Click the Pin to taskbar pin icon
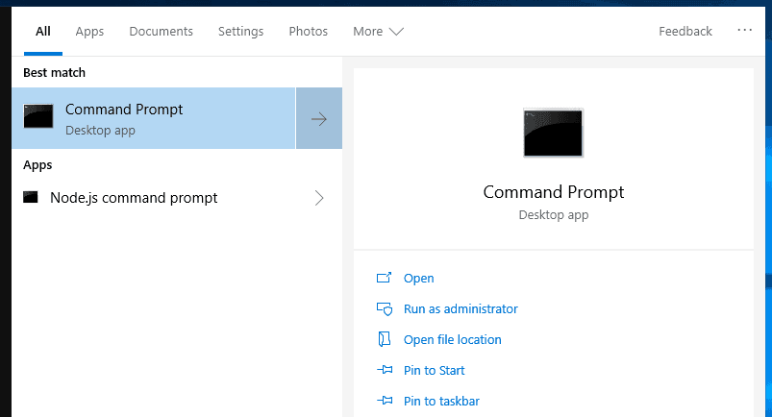 [x=385, y=401]
